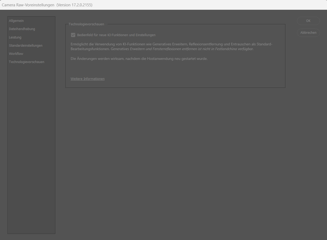
Task: Go to the Workflow preferences section
Action: 16,54
